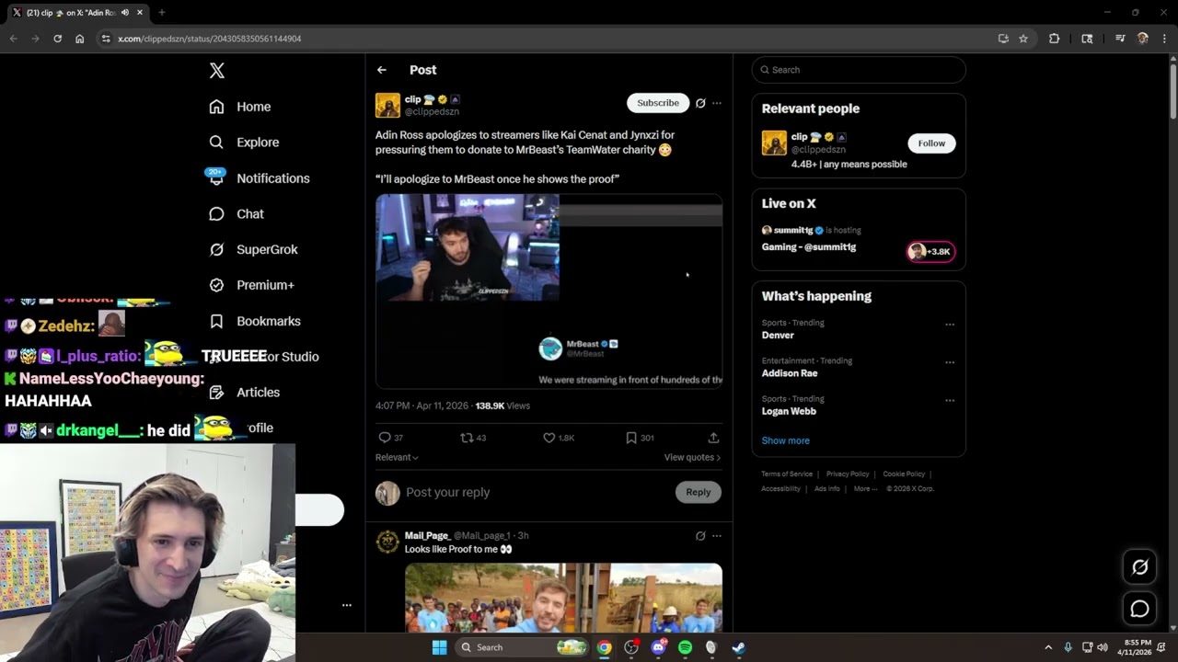Open the Logan Webb trending topic
The height and width of the screenshot is (662, 1178).
coord(789,411)
